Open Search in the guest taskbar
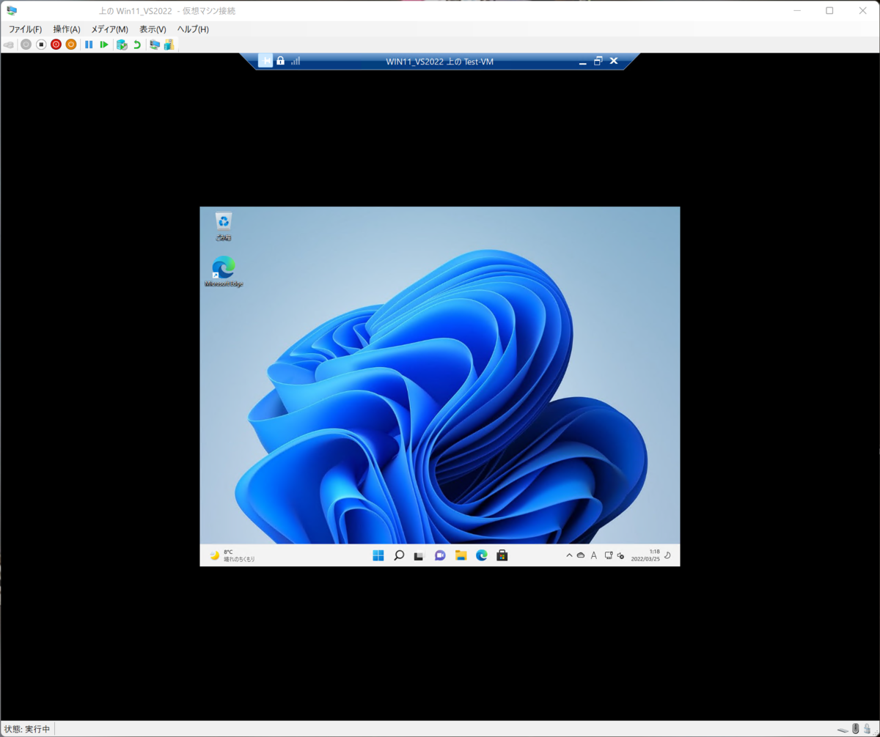Screen dimensions: 880x737 tap(399, 555)
